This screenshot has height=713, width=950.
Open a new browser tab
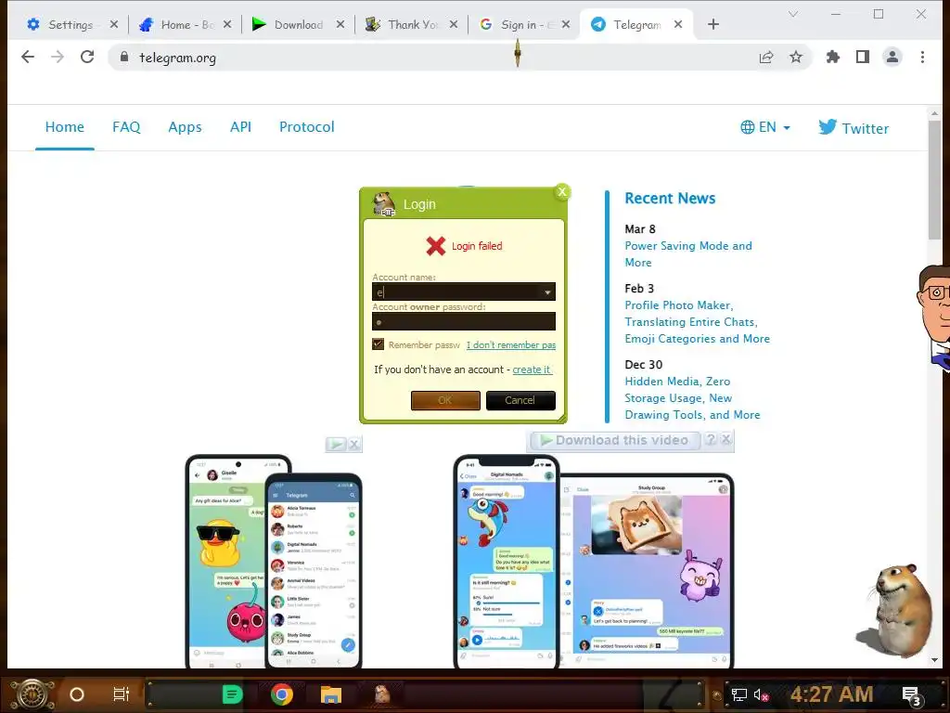713,24
